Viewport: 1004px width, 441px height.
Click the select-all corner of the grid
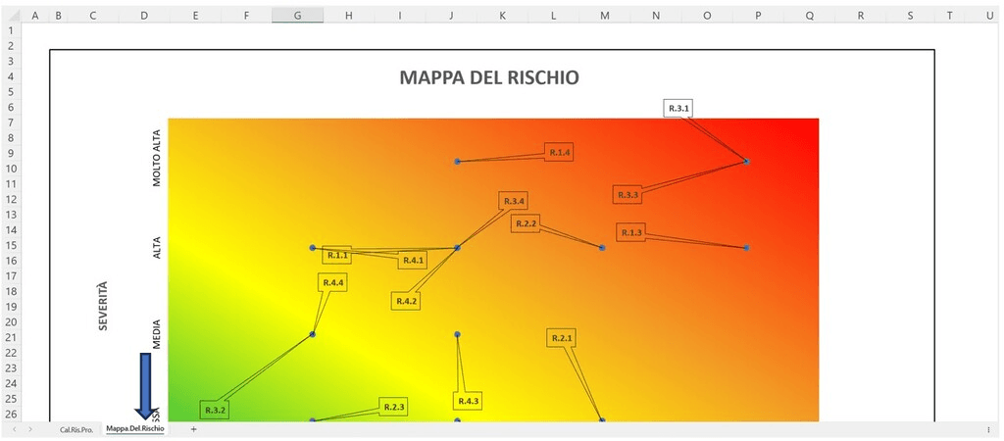[10, 15]
